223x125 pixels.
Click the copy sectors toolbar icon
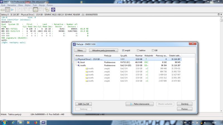[47, 10]
